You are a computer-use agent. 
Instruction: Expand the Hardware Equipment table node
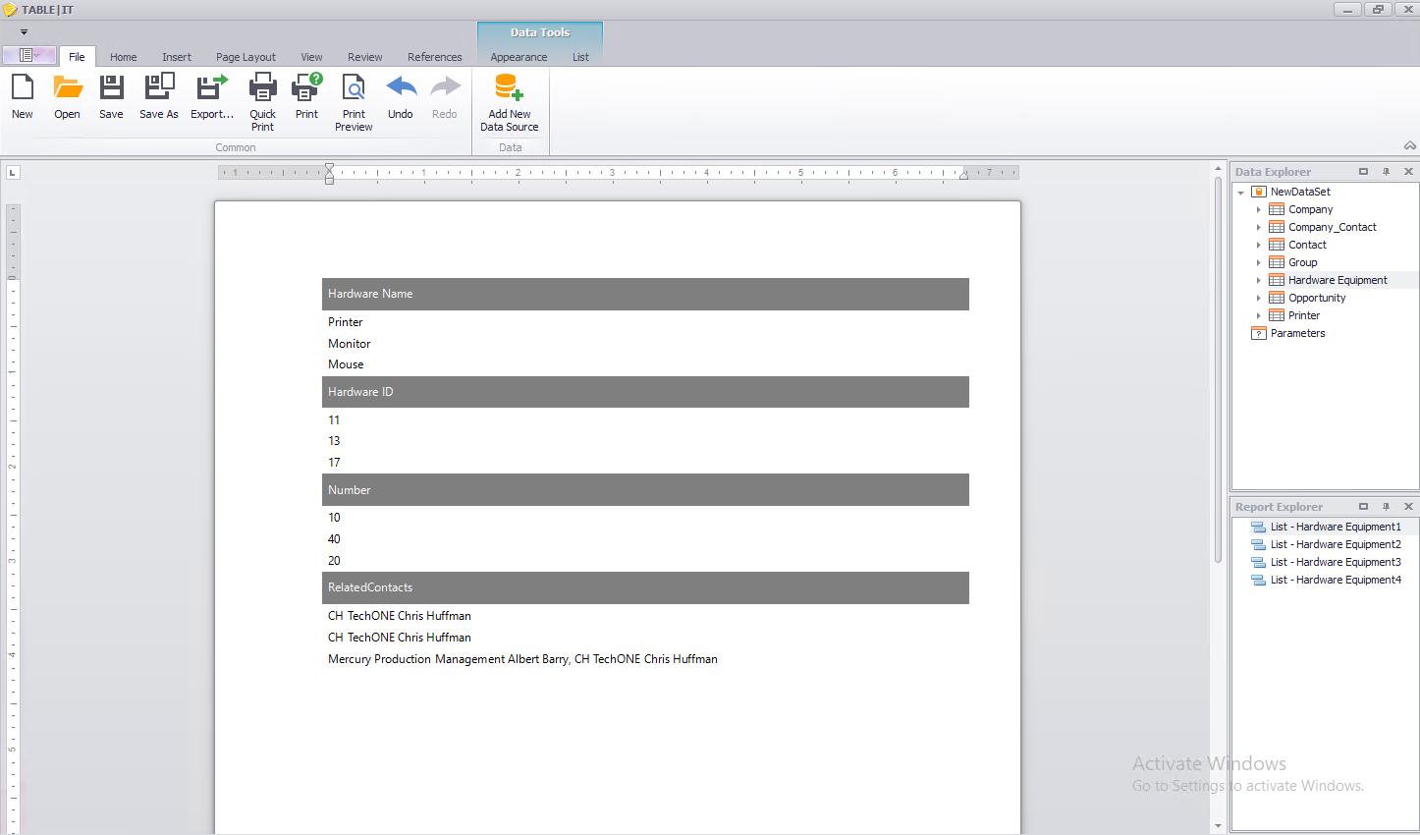tap(1258, 280)
